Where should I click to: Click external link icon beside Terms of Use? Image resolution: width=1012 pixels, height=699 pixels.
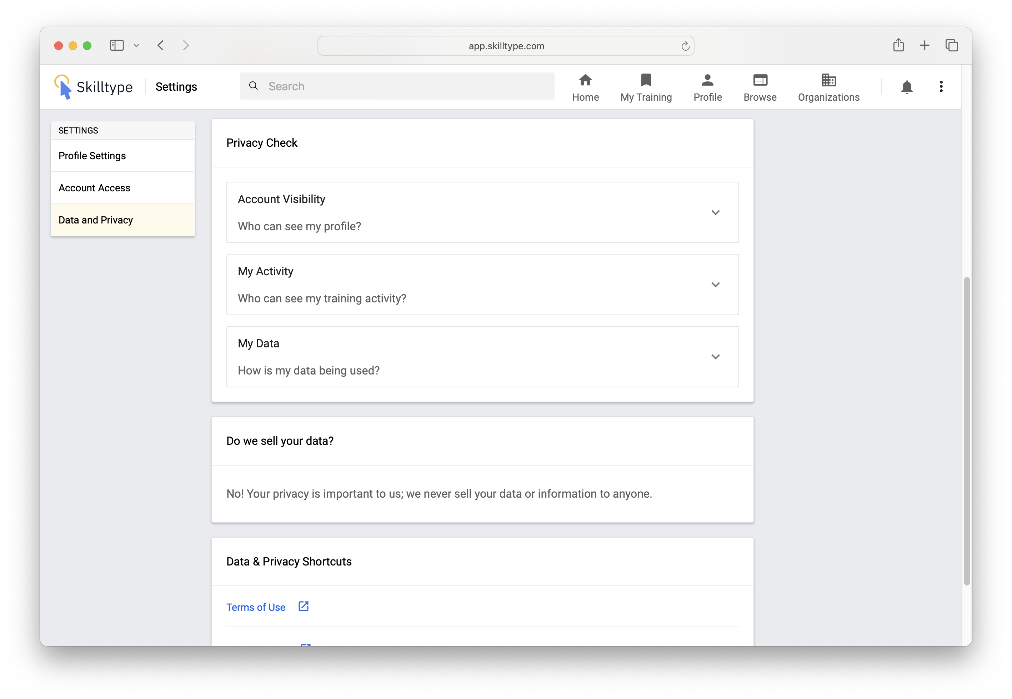click(303, 606)
